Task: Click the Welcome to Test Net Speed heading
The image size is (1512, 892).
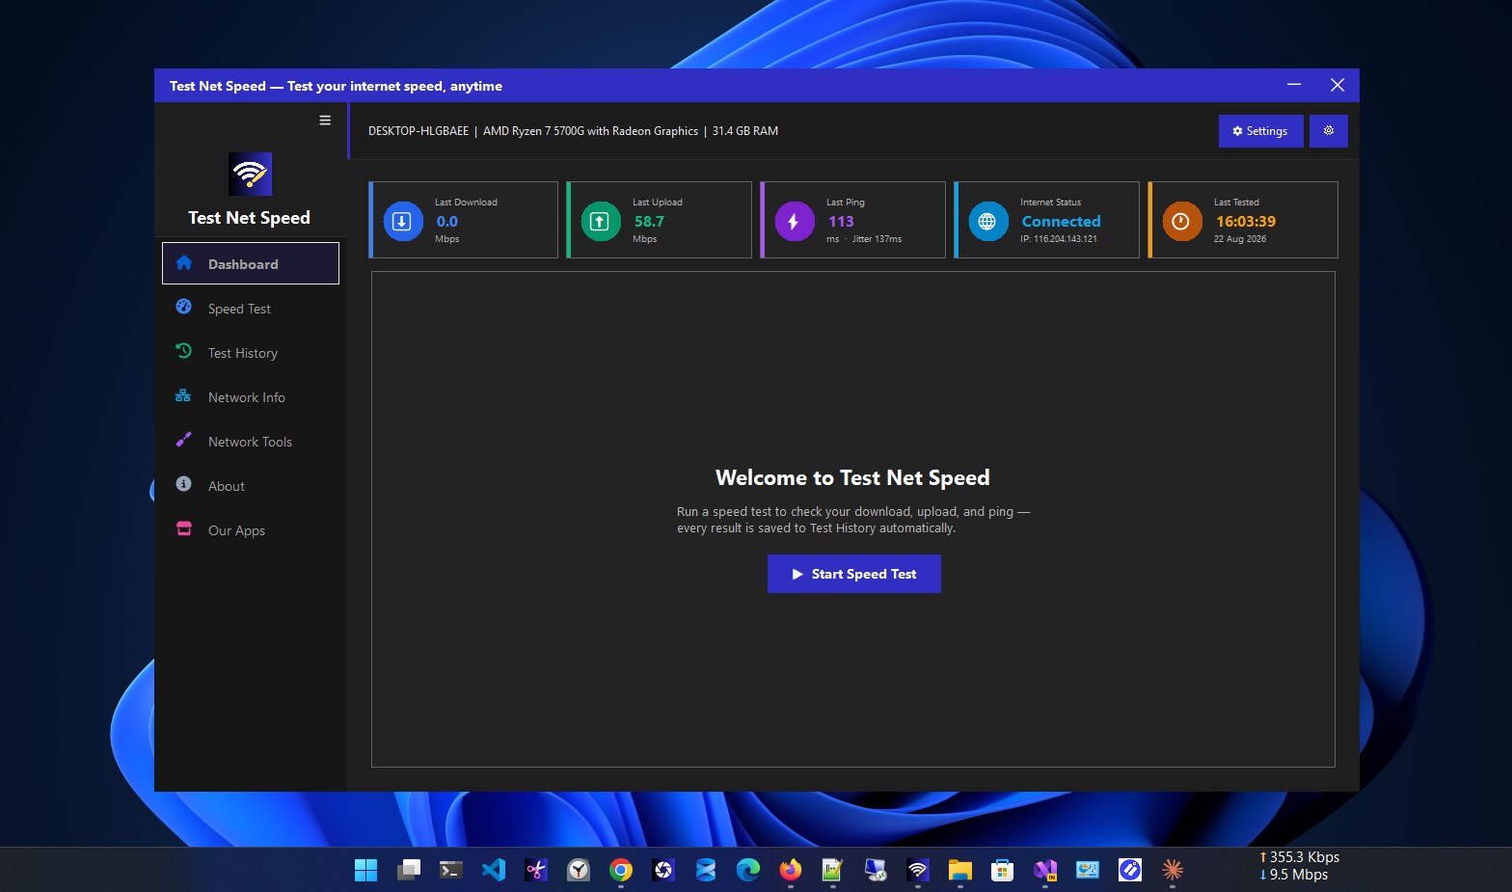Action: [852, 477]
